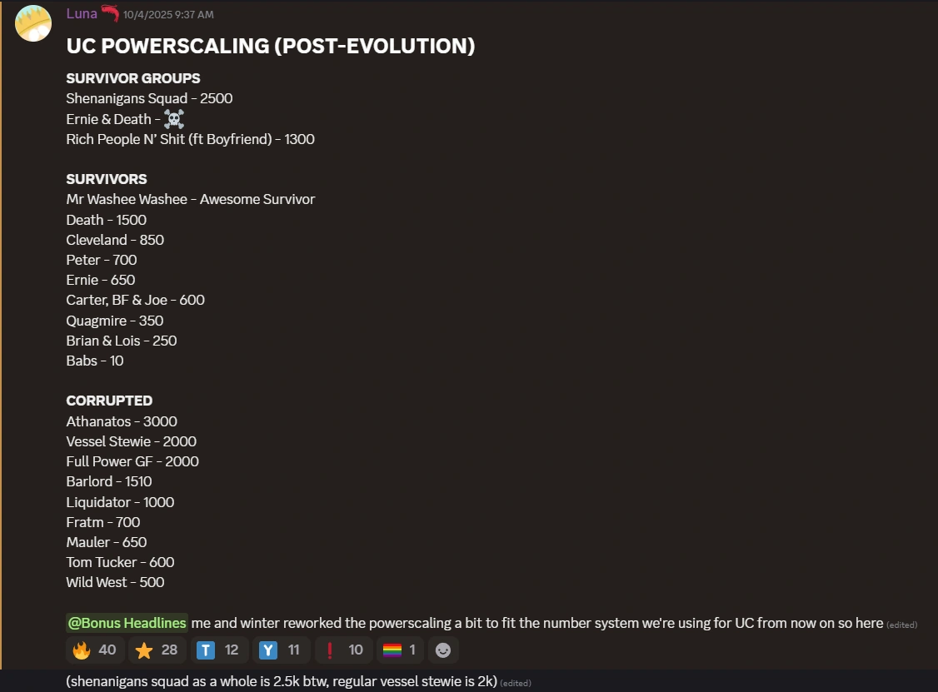Open Luna's profile avatar

coord(32,23)
